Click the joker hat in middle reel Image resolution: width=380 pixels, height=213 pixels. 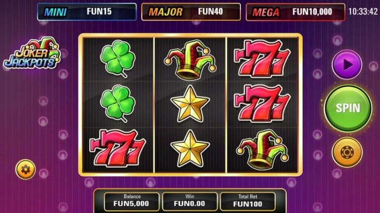tap(190, 60)
